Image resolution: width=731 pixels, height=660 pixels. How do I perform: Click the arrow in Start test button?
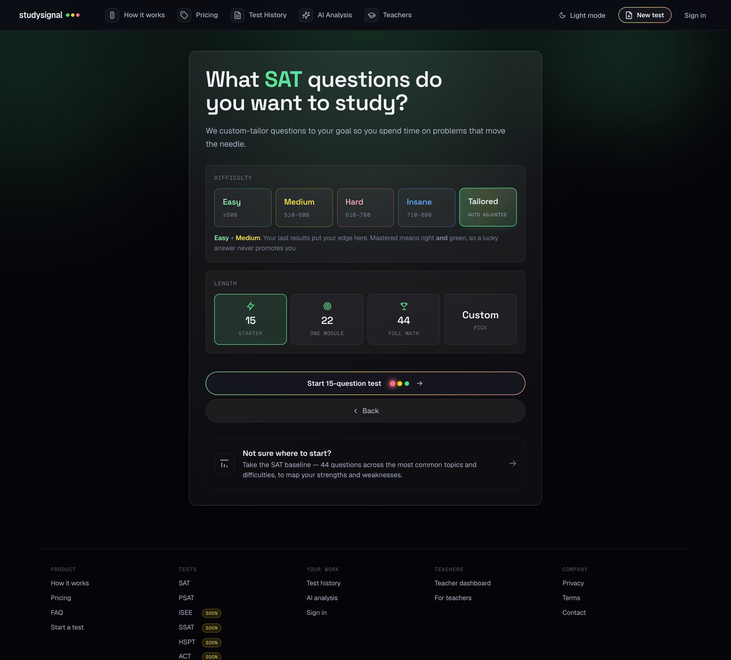click(420, 383)
